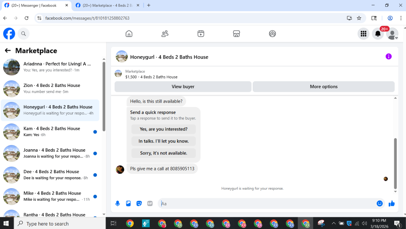Open a new browser tab
This screenshot has width=406, height=229.
click(149, 5)
